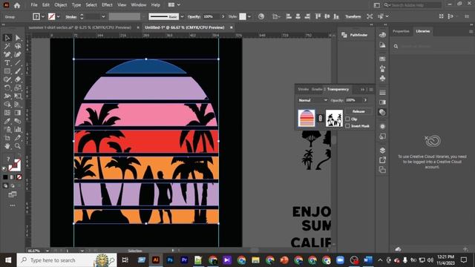Viewport: 475px width, 267px height.
Task: Close the Untitled-1 document tab
Action: coord(231,27)
